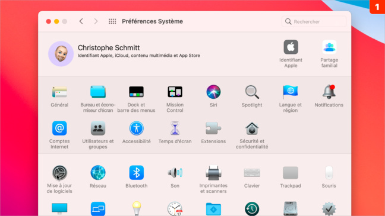Image resolution: width=385 pixels, height=216 pixels.
Task: Click the name Christophe Schmitt
Action: pyautogui.click(x=109, y=47)
